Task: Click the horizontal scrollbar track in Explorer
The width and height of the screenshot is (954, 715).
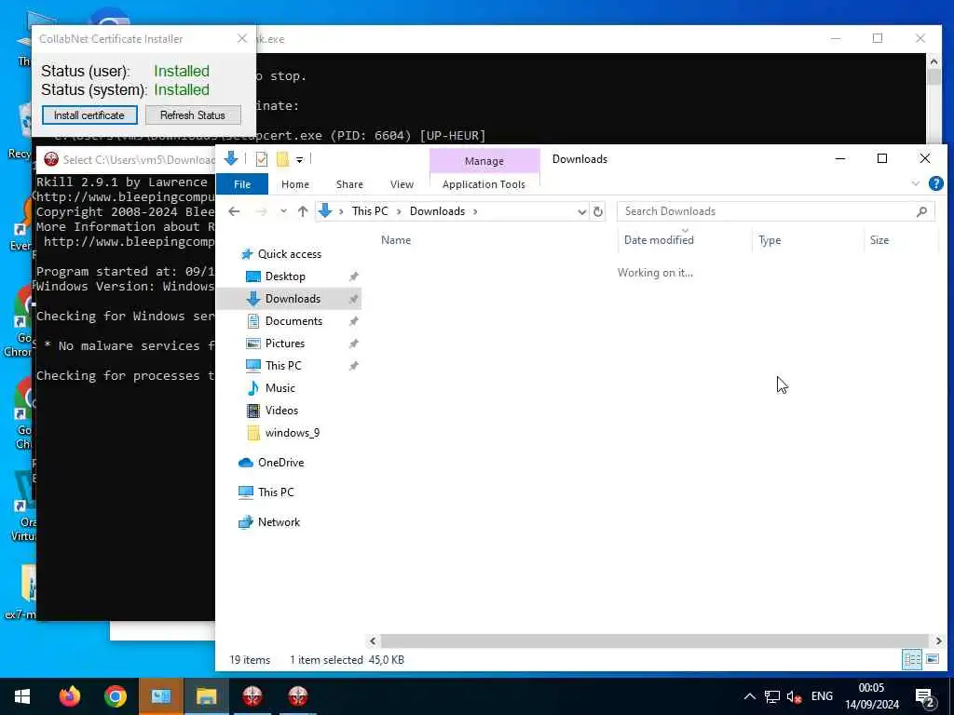Action: point(655,641)
